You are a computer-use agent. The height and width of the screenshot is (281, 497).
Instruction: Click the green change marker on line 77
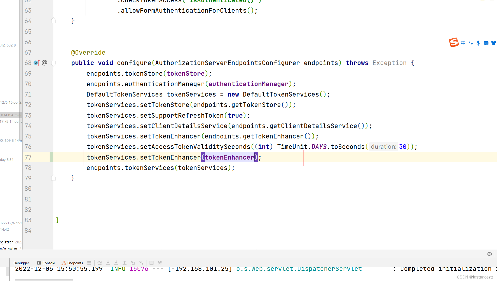pos(52,157)
